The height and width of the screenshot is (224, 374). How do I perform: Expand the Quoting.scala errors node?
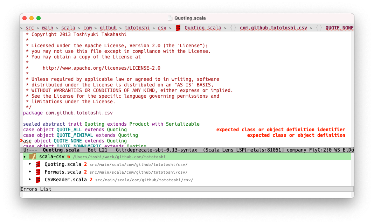coord(30,164)
